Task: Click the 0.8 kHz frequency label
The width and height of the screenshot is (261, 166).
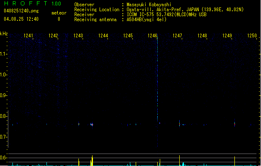Action: [3, 116]
